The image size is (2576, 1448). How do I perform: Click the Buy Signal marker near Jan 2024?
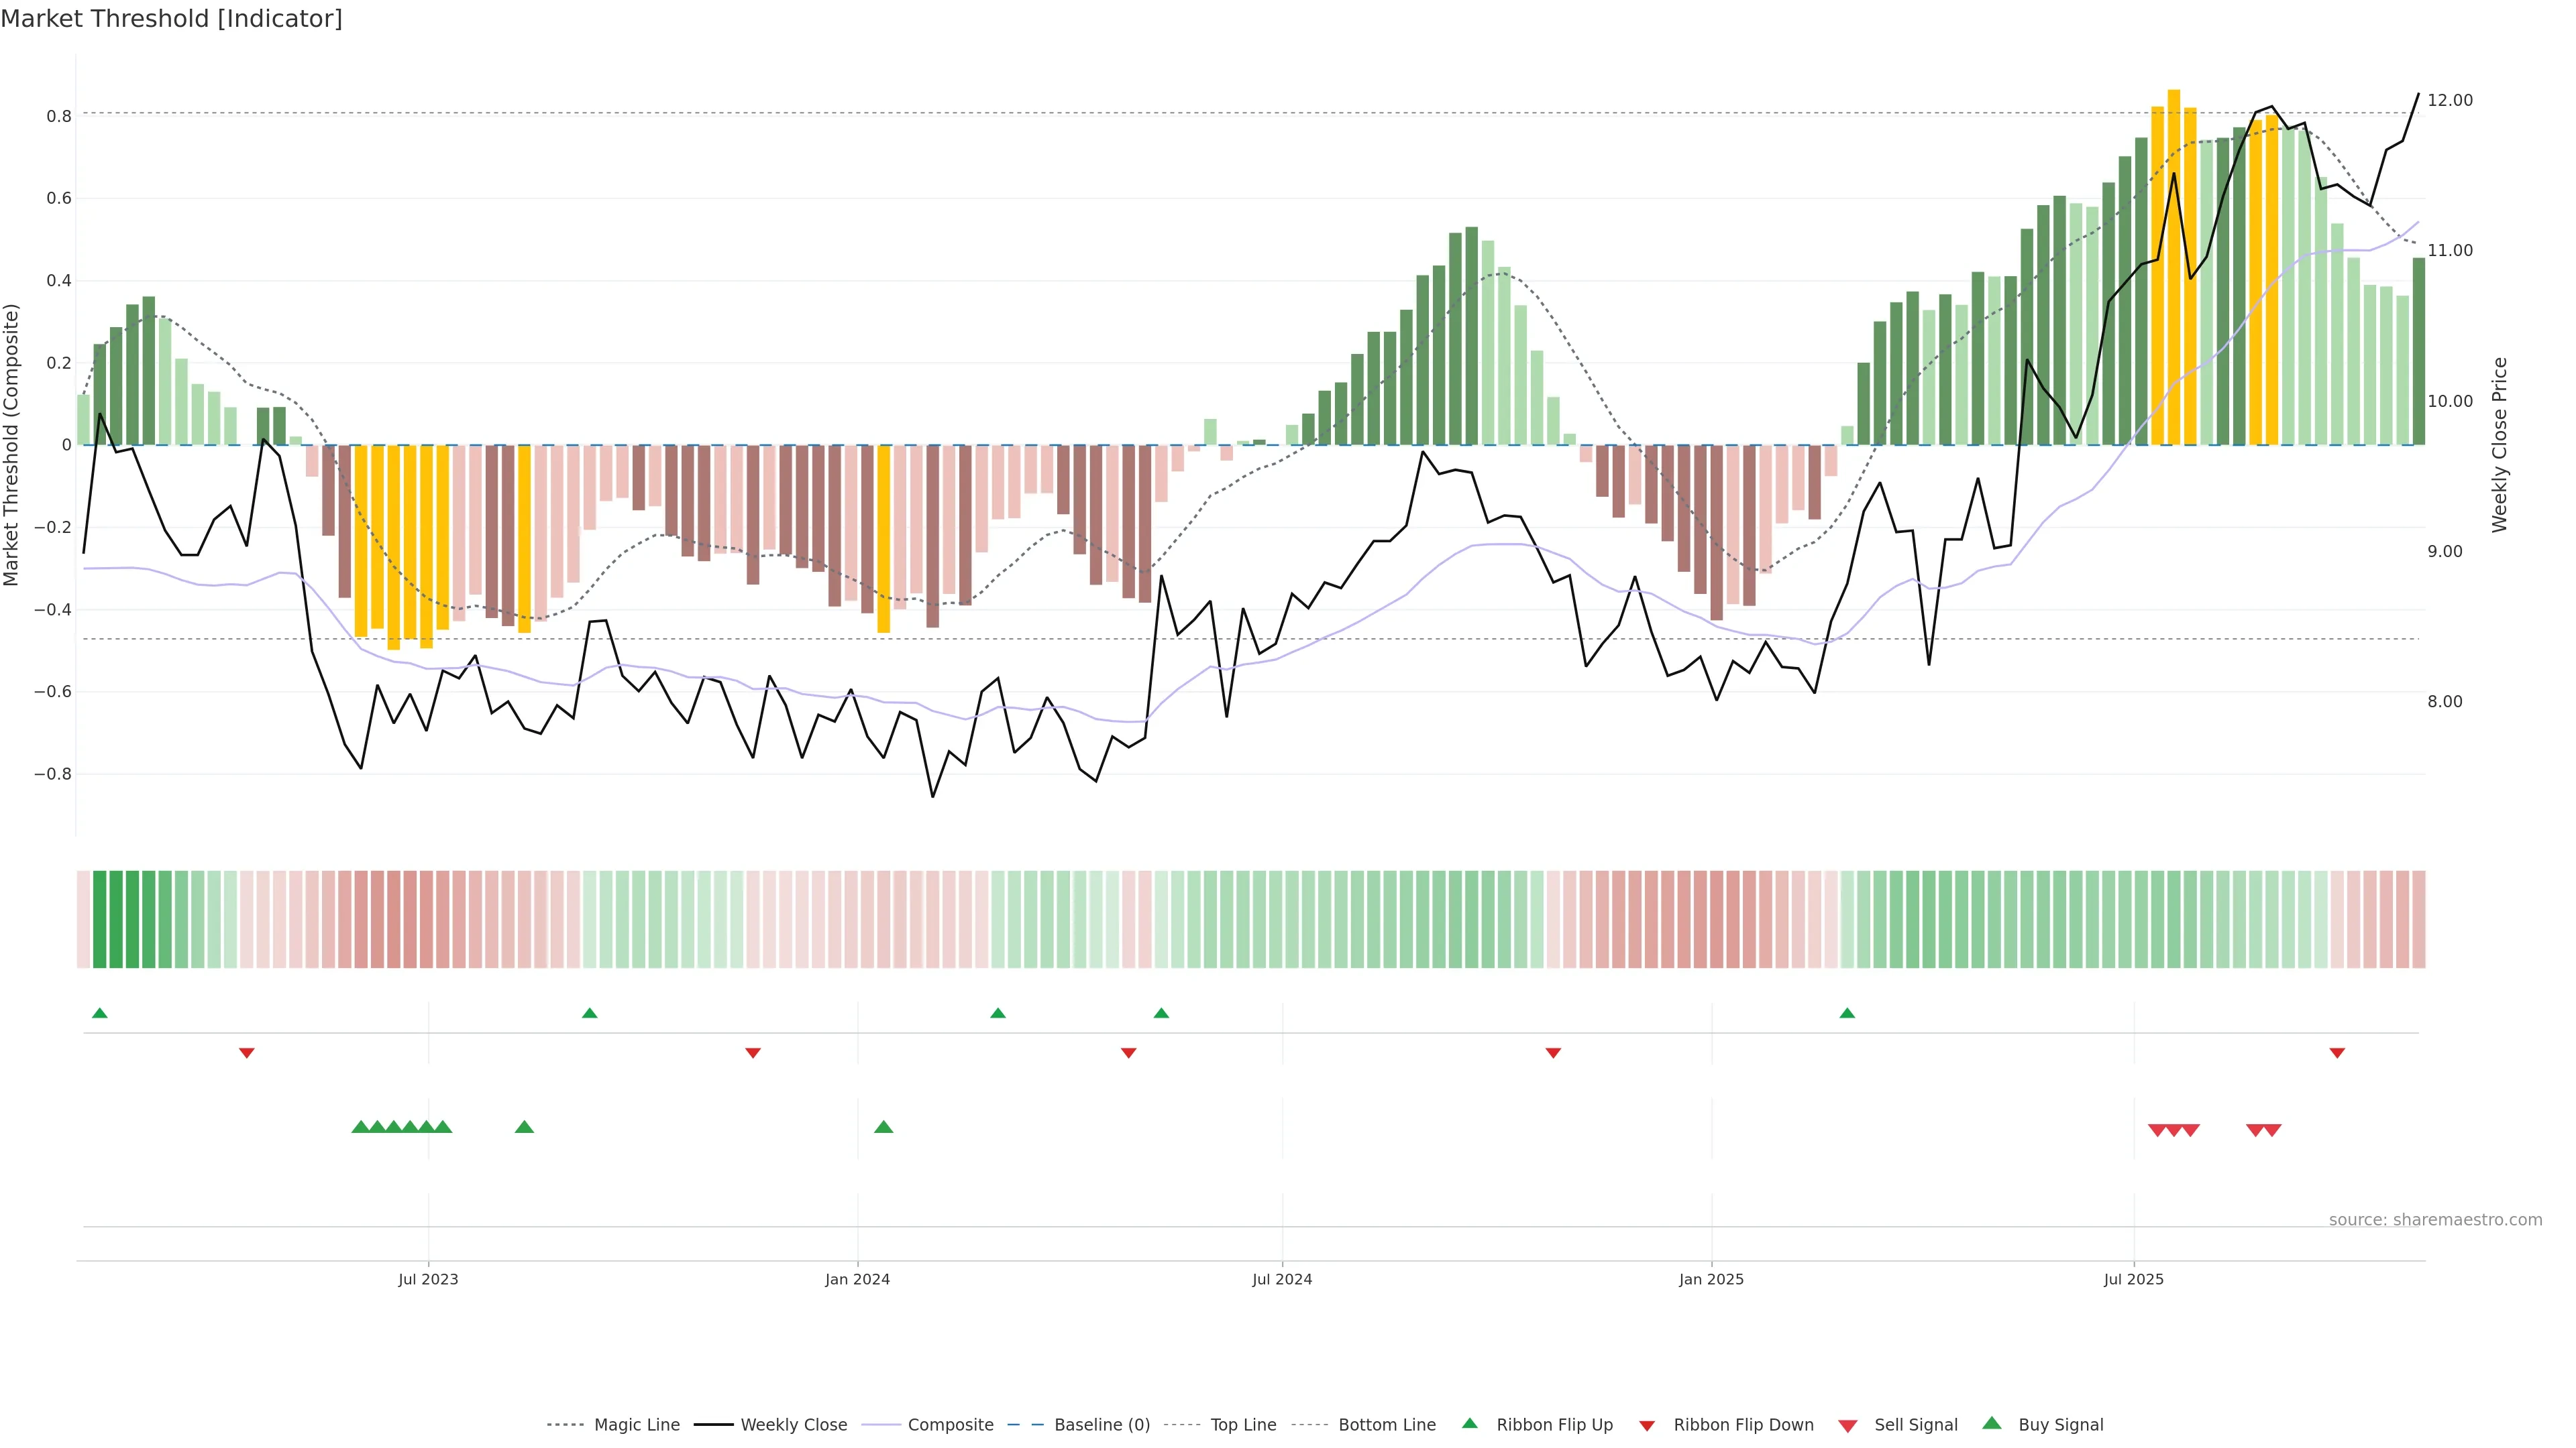(x=883, y=1127)
